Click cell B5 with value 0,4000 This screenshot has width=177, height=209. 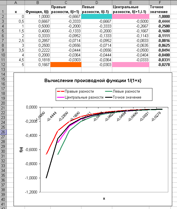coord(38,31)
